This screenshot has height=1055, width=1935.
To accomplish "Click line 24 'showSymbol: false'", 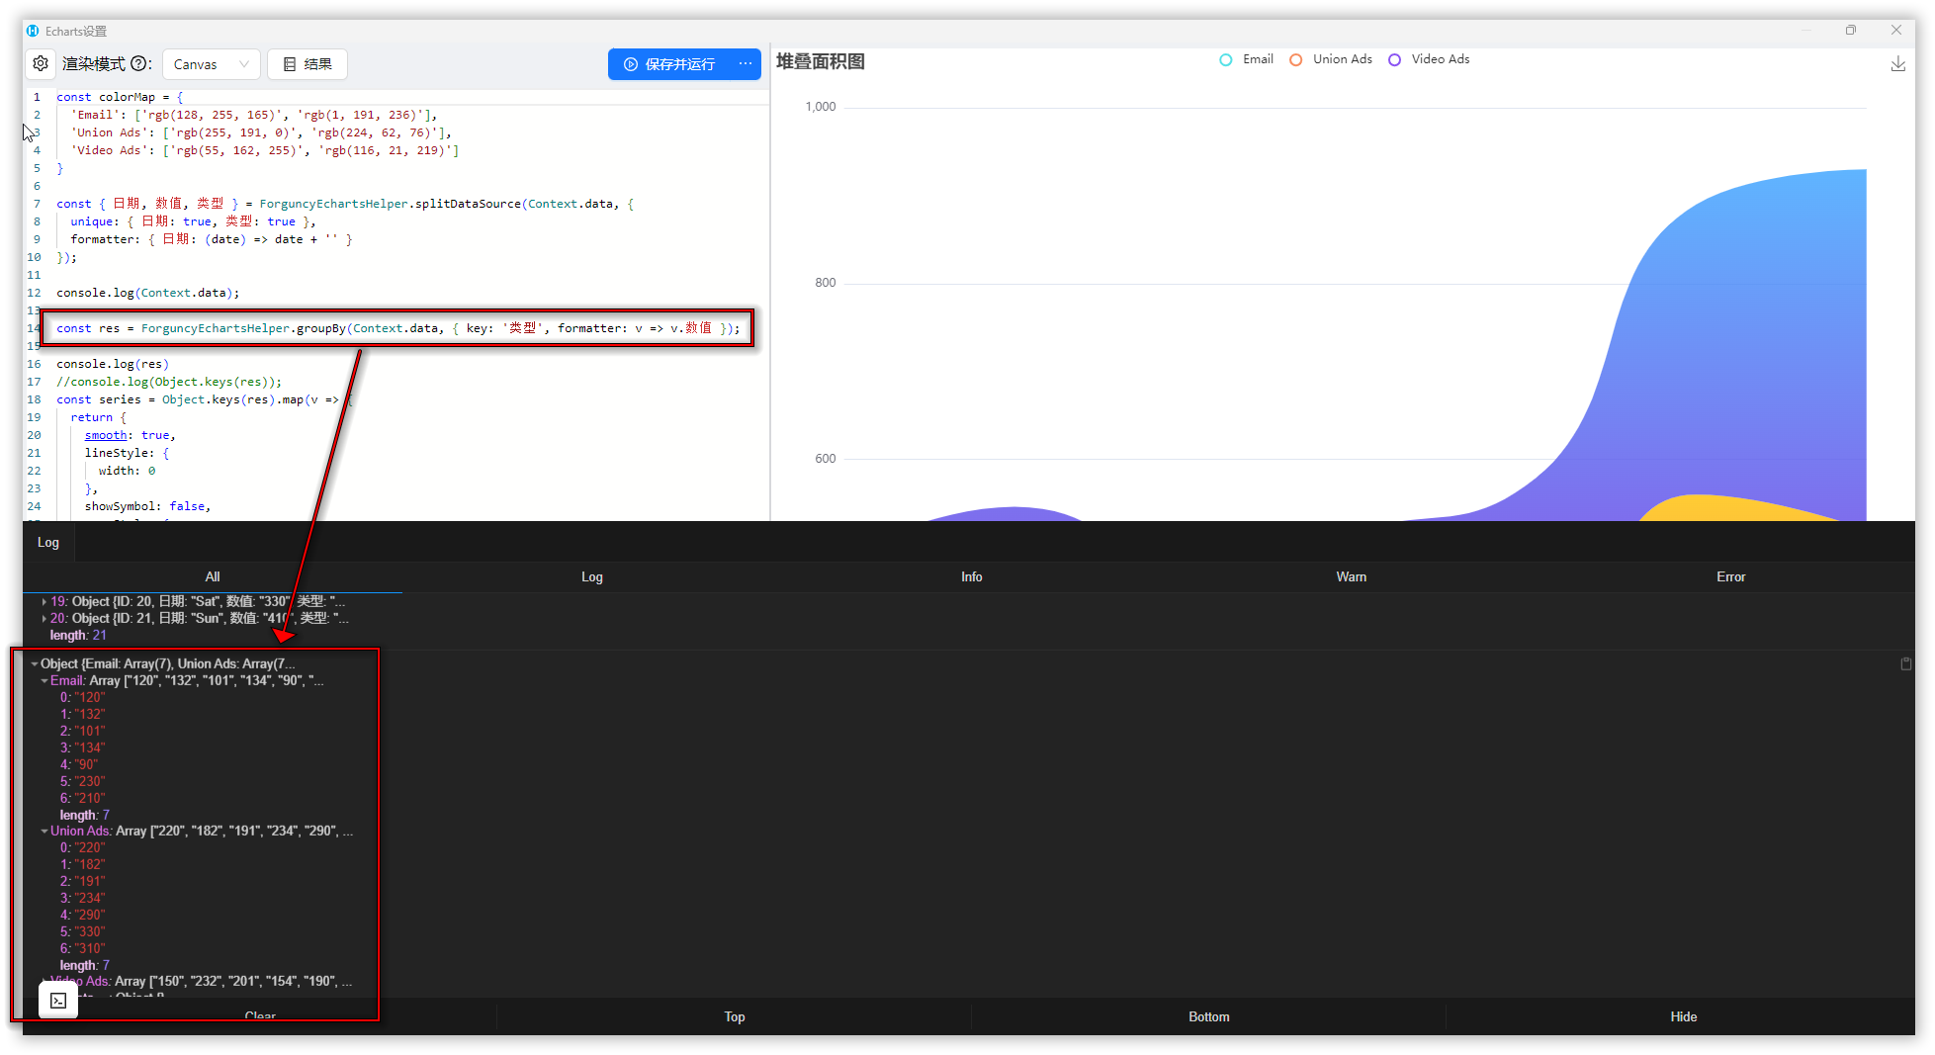I will click(147, 506).
